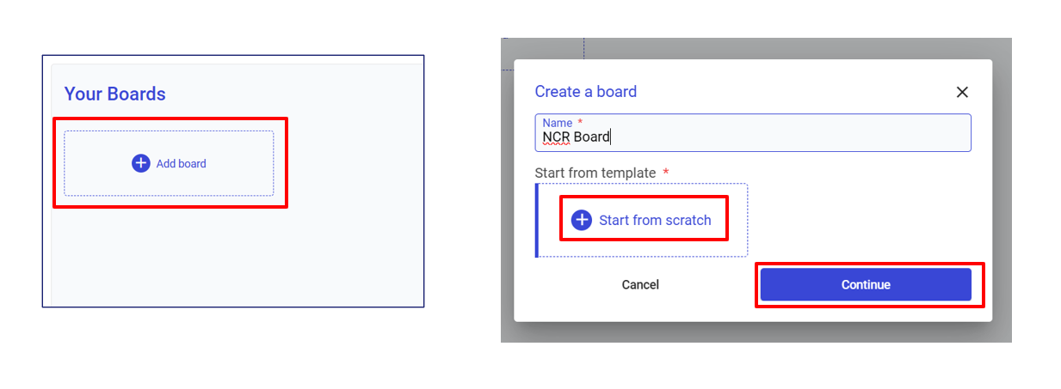Viewport: 1061px width, 389px height.
Task: Click the blue selection bar on template card
Action: coord(537,220)
